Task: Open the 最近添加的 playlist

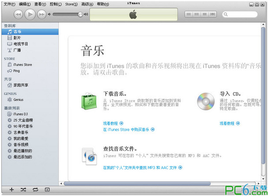Action: (30, 157)
